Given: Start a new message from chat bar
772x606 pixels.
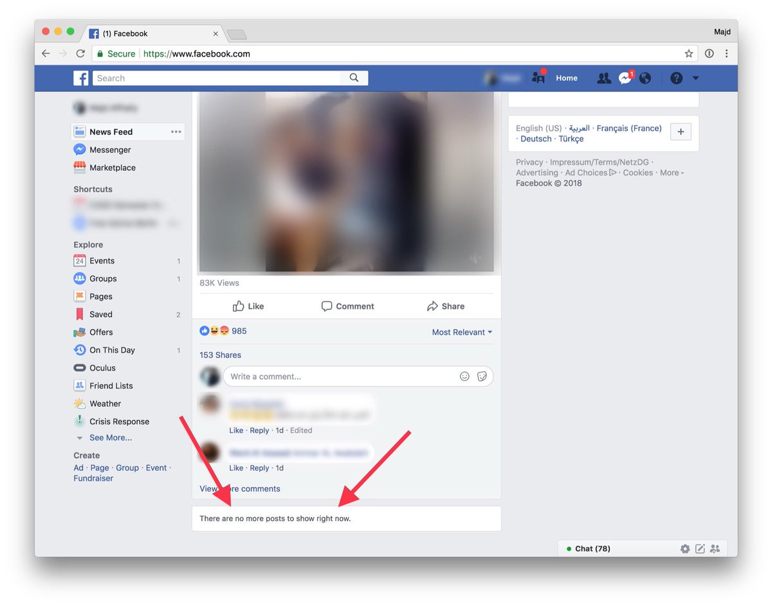Looking at the screenshot, I should pyautogui.click(x=700, y=549).
